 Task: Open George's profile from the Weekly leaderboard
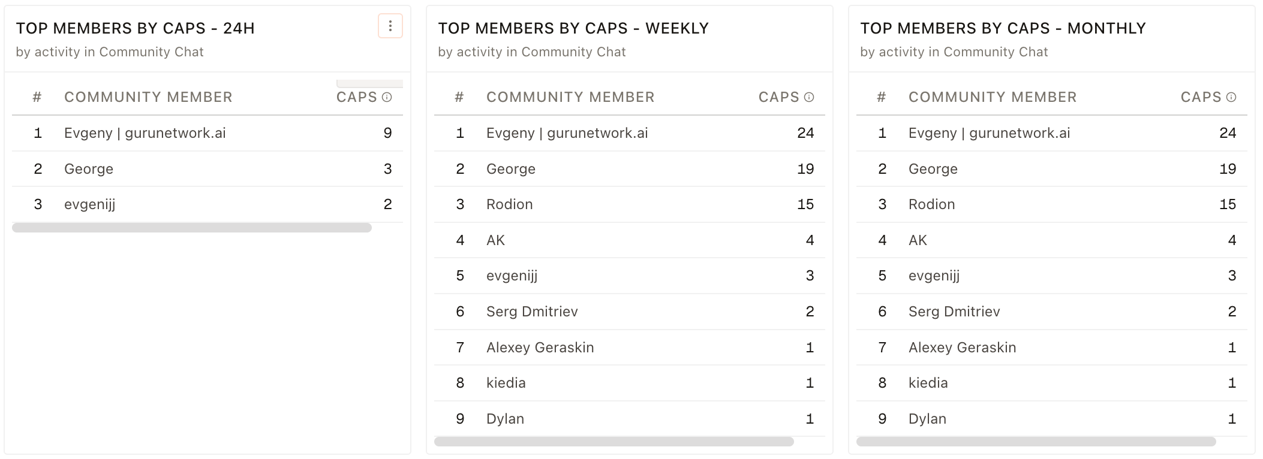click(510, 168)
